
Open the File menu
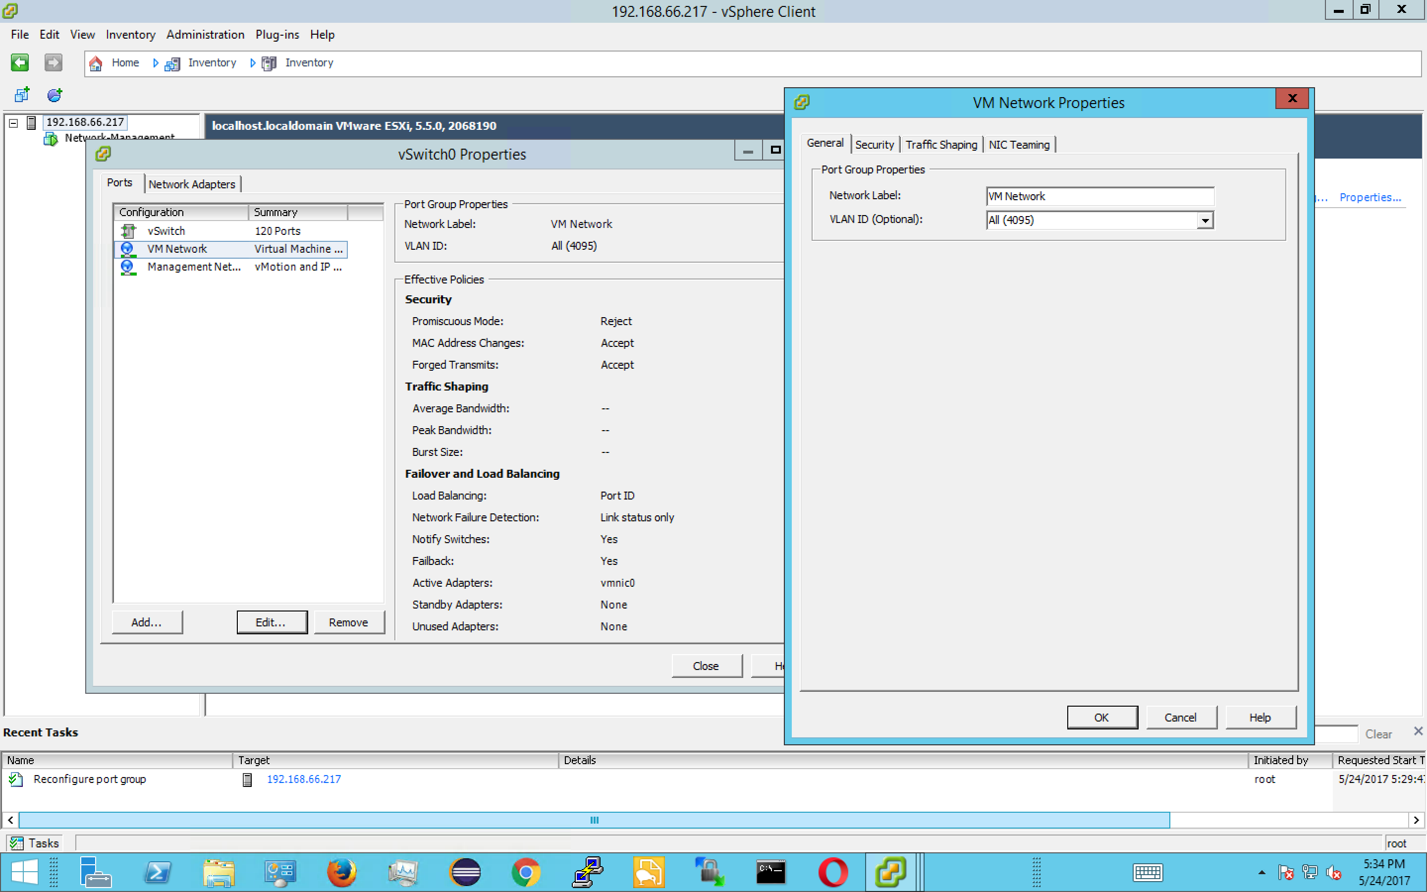(19, 35)
